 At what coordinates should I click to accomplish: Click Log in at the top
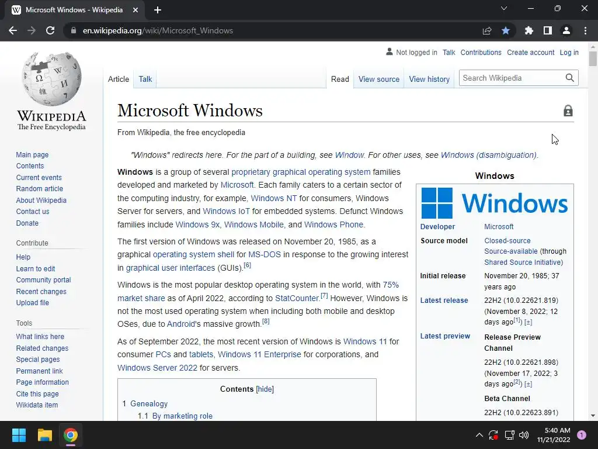[x=569, y=52]
